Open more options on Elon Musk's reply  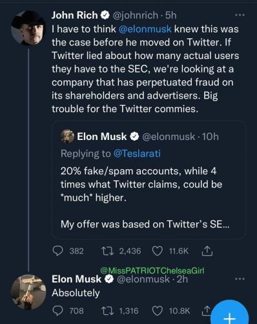click(240, 279)
